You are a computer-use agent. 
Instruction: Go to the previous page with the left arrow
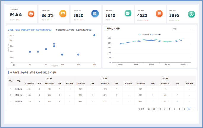(165, 109)
